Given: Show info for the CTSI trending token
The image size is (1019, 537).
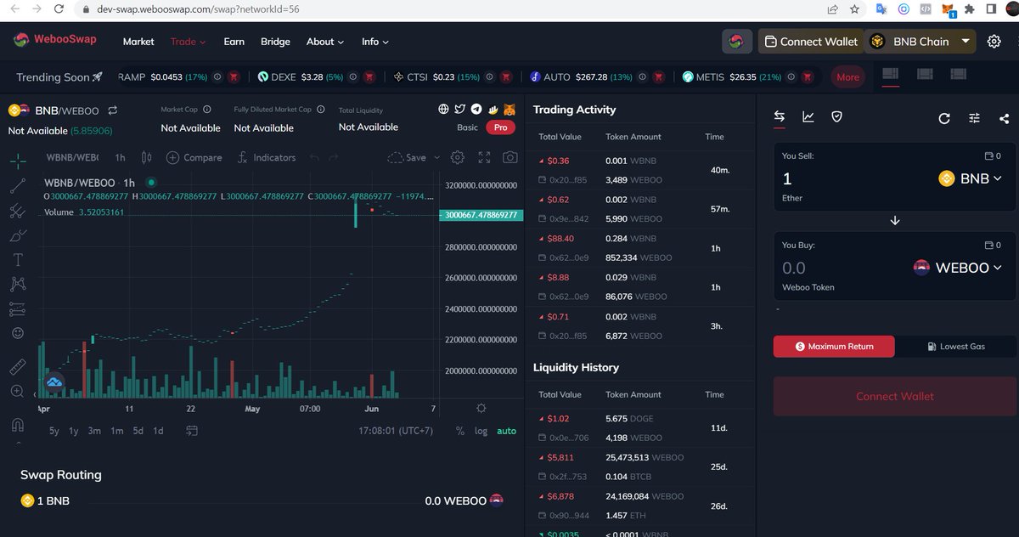Looking at the screenshot, I should tap(489, 76).
